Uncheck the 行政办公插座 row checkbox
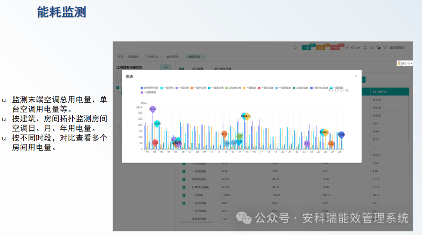 184,187
